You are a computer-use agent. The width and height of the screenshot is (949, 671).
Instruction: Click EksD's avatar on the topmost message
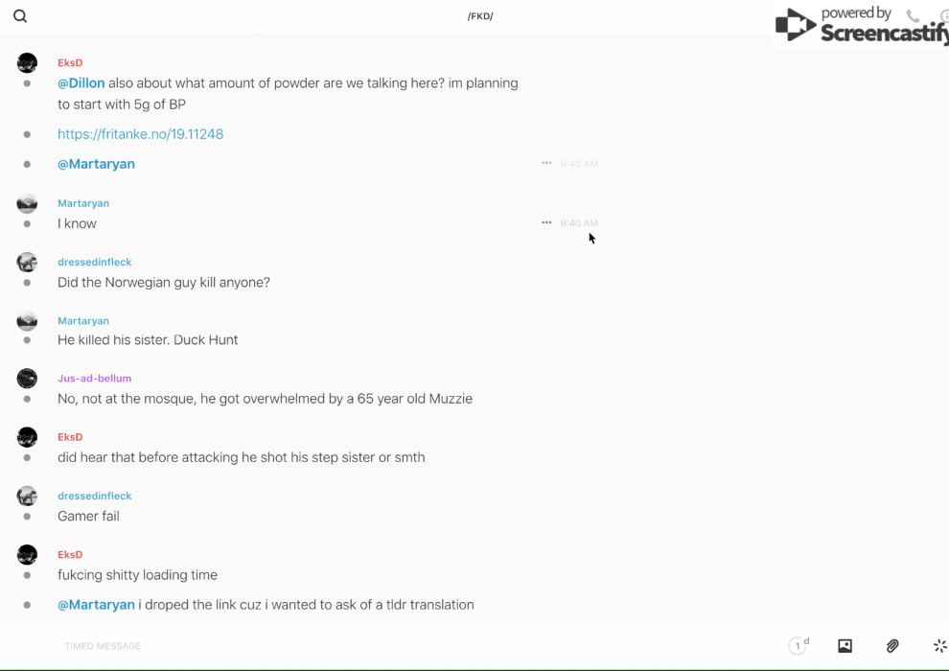pos(27,63)
